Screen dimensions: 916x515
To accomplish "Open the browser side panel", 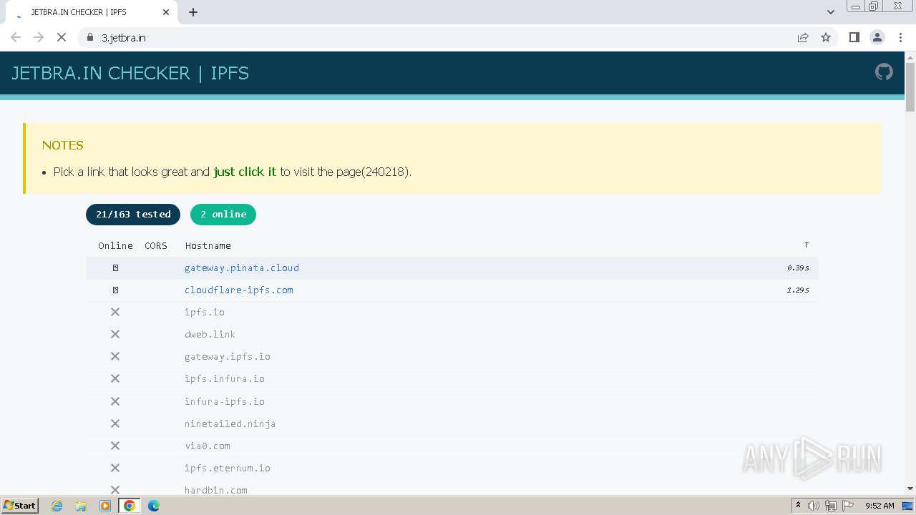I will (854, 37).
